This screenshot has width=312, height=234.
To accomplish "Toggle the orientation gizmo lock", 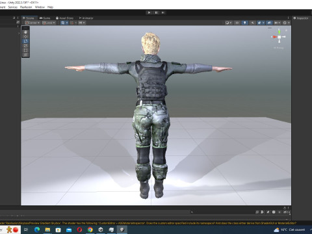I will click(286, 30).
